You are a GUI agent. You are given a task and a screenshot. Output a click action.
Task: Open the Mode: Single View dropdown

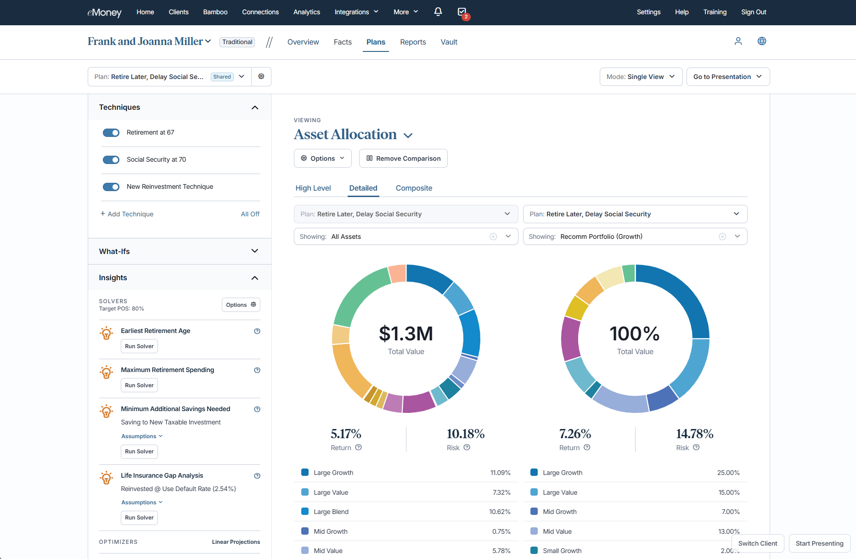point(641,77)
